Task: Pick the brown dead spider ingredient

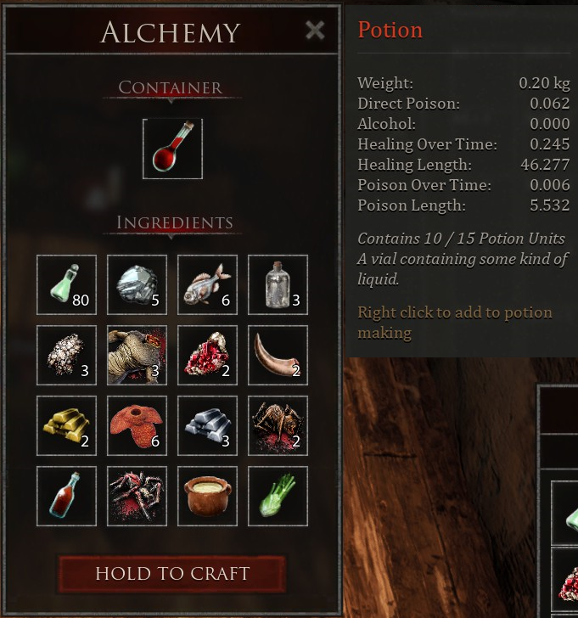Action: 278,425
